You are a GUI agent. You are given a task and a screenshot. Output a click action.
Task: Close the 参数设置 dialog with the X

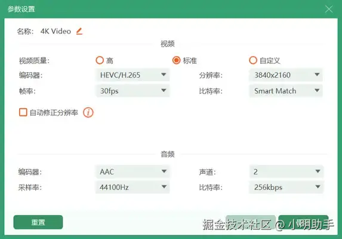(329, 9)
